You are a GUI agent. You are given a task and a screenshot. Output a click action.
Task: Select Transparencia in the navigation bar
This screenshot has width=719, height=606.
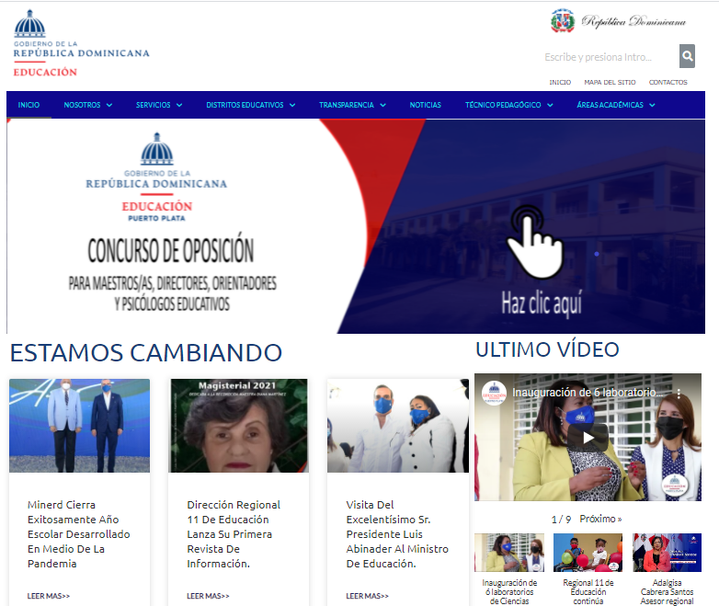point(347,105)
